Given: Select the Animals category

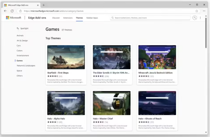Looking at the screenshot, I should [x=20, y=36].
